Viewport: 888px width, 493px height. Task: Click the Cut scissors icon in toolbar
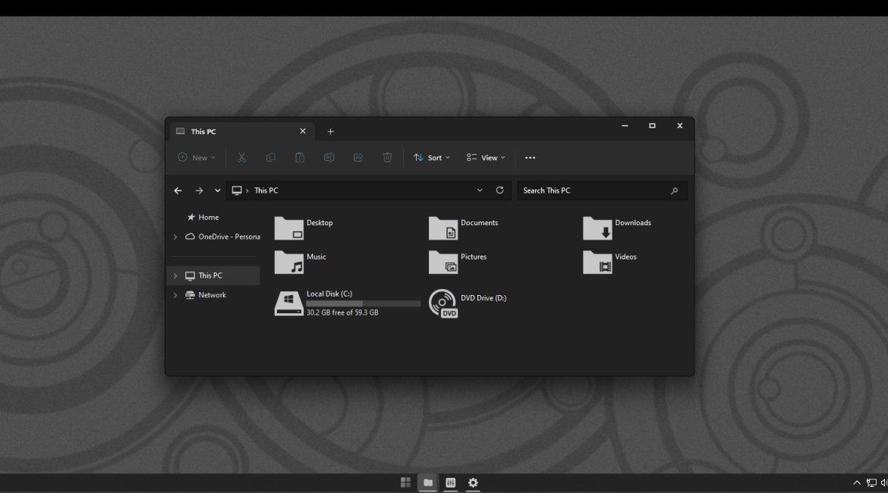coord(241,158)
